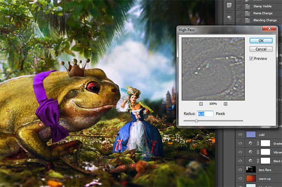Select the Stamp Visible action set
This screenshot has height=187, width=282.
[x=262, y=6]
